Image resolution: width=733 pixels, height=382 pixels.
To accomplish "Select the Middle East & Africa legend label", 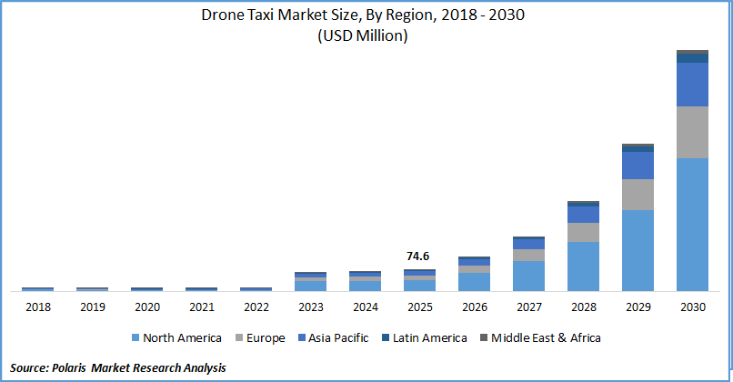I will pyautogui.click(x=546, y=338).
